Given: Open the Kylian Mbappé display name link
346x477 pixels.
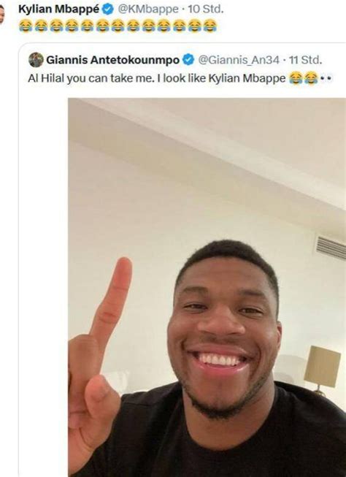Looking at the screenshot, I should 59,9.
